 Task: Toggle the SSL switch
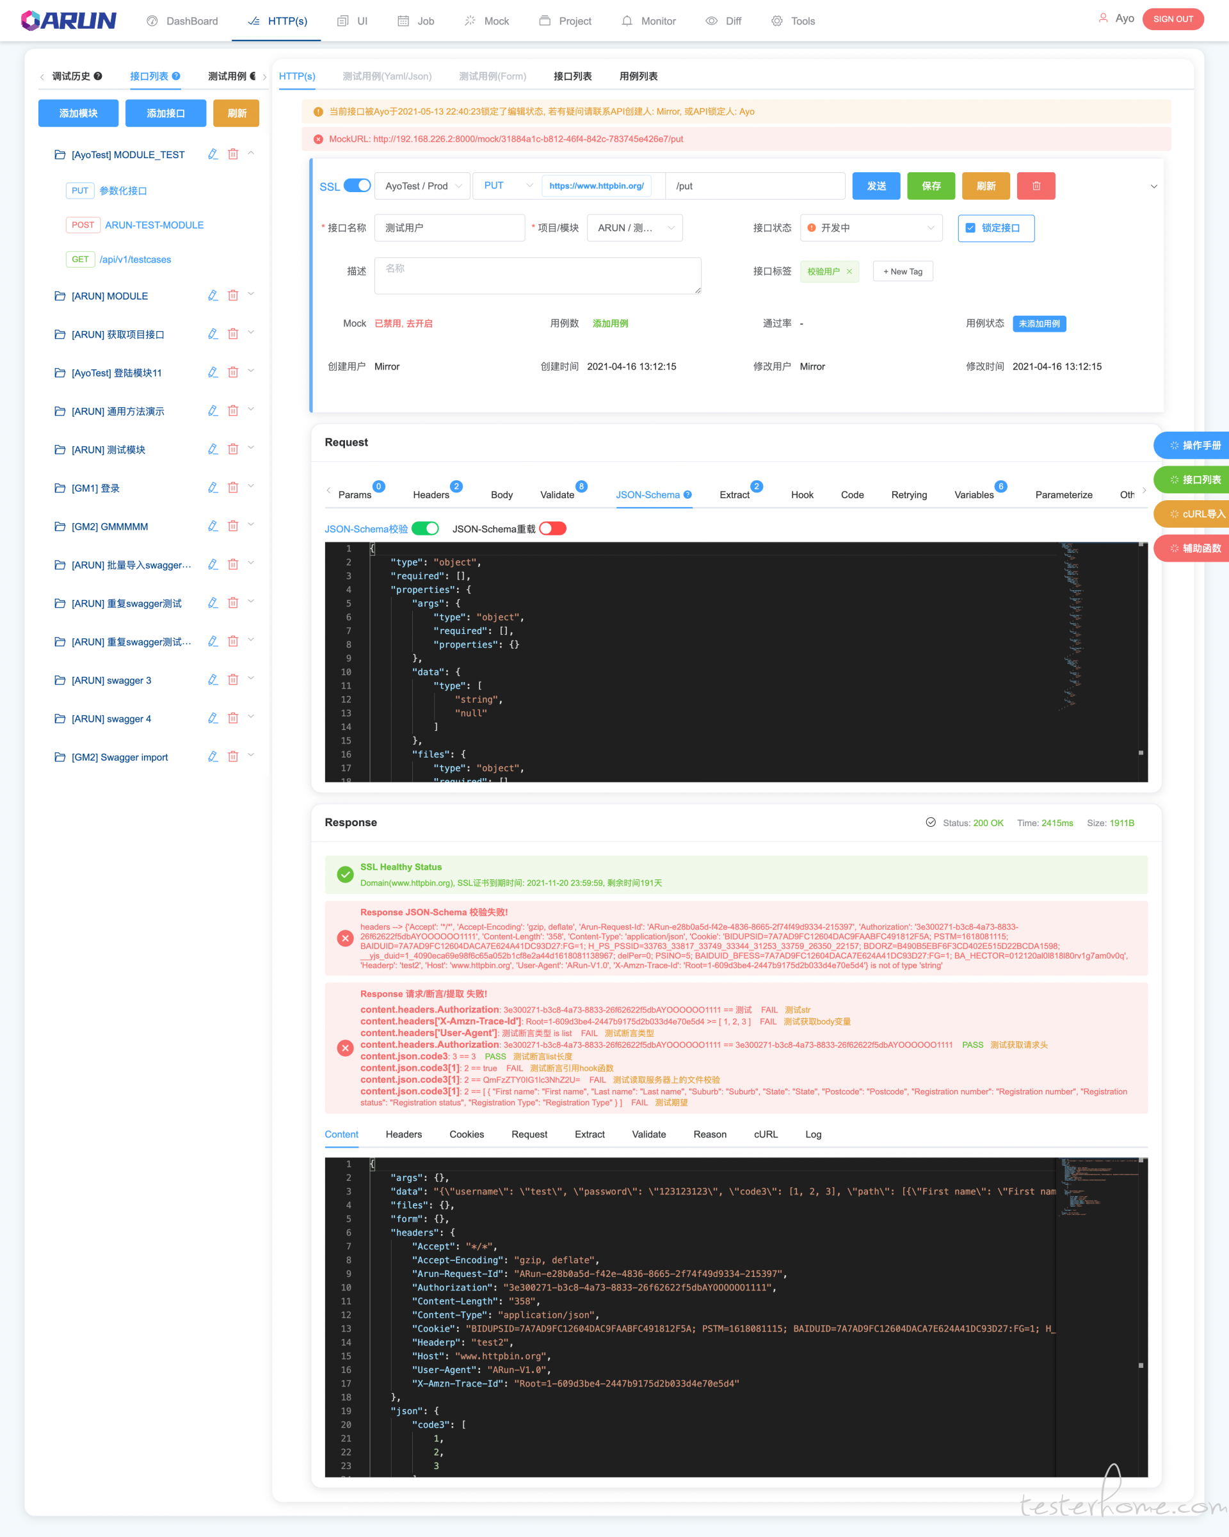[358, 185]
